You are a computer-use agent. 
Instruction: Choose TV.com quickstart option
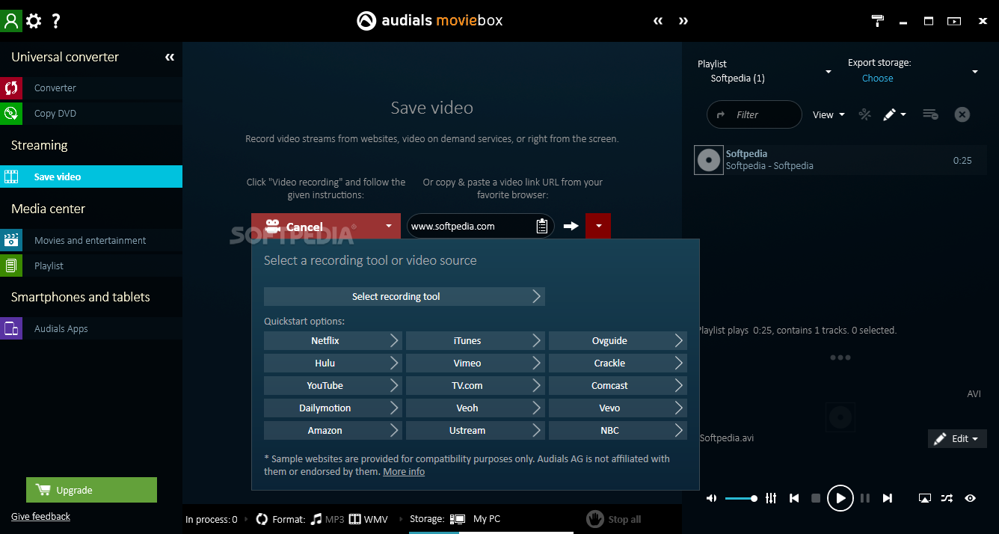tap(475, 385)
